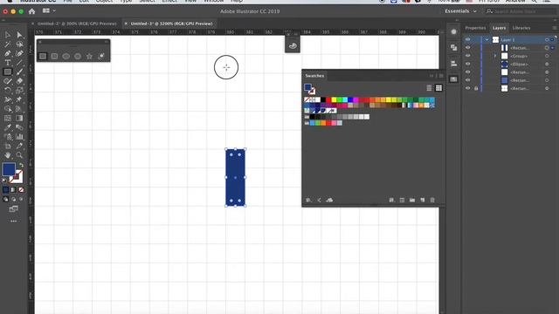Select the Magic Wand tool
This screenshot has height=314, width=559.
[x=8, y=44]
